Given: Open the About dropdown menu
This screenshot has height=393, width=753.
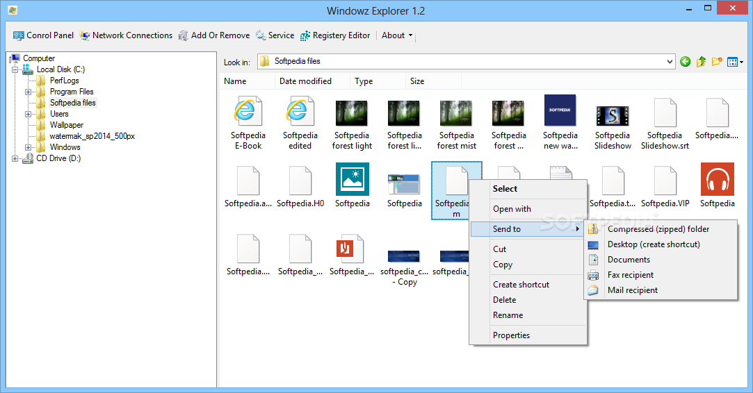Looking at the screenshot, I should (x=397, y=35).
